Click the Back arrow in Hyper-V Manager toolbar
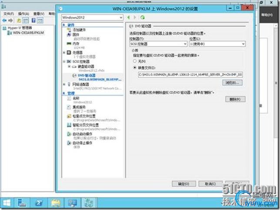Screen dimensions: 280x210 point(4,21)
